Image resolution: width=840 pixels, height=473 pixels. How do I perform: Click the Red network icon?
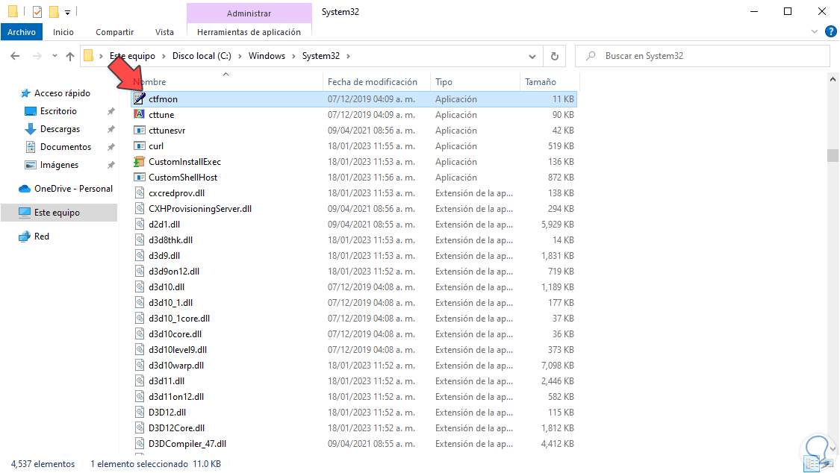pyautogui.click(x=25, y=236)
